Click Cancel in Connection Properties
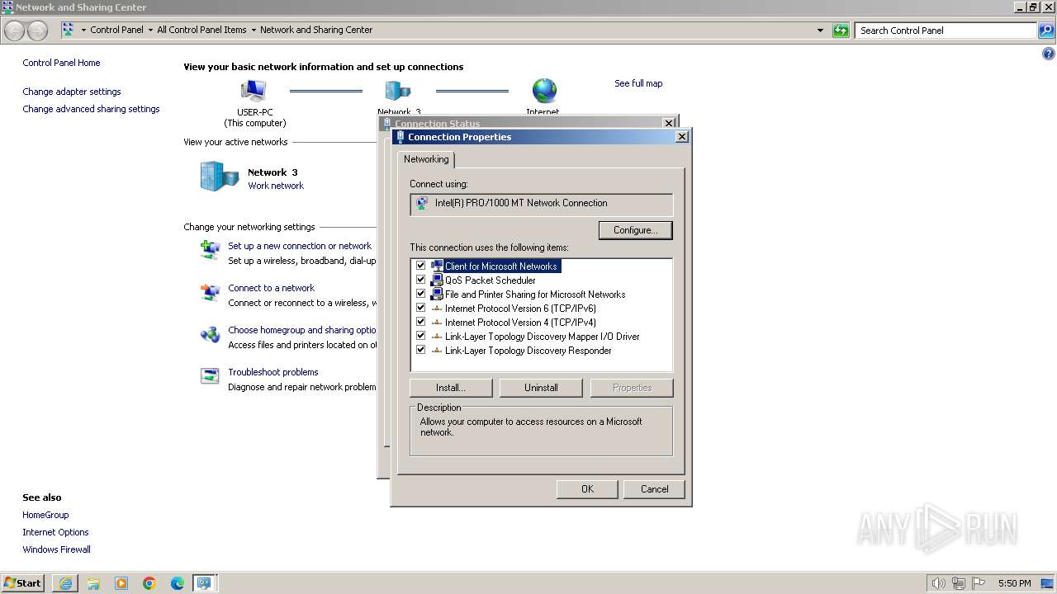 click(655, 489)
